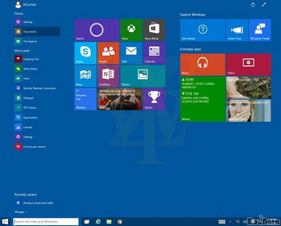Open the Search (Cortana) tile

point(97,30)
